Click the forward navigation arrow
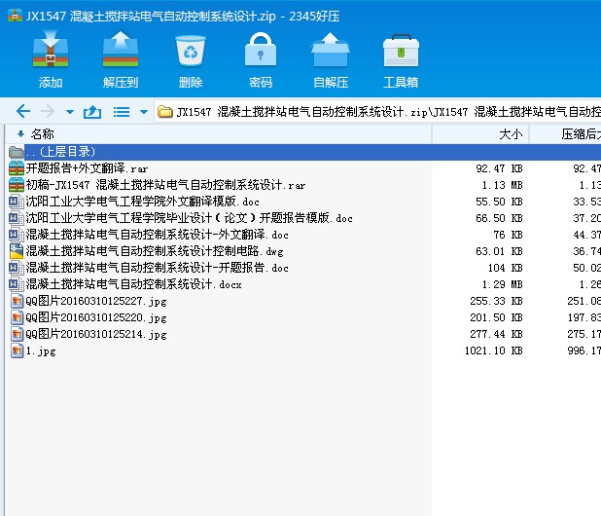This screenshot has width=601, height=516. pyautogui.click(x=48, y=112)
